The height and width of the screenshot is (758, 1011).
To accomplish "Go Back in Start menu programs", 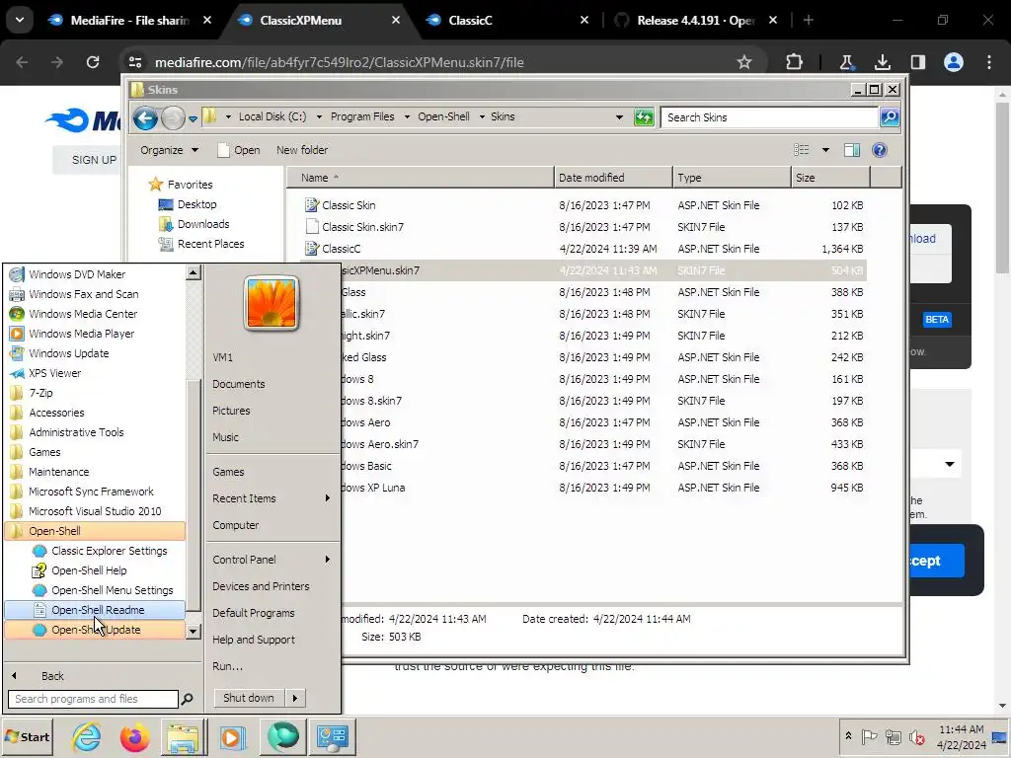I will (52, 676).
